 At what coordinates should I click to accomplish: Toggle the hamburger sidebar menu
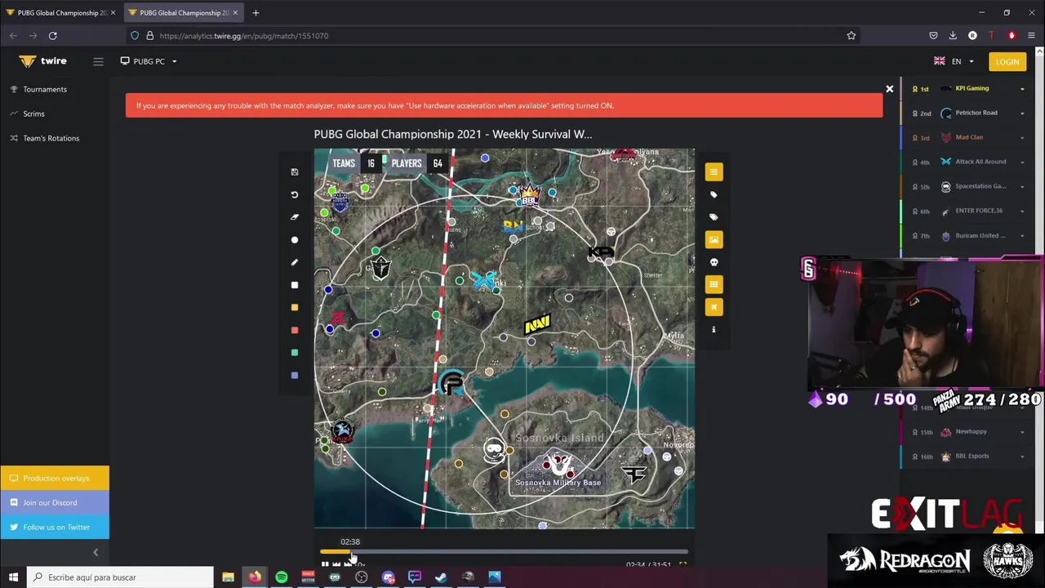[x=98, y=61]
